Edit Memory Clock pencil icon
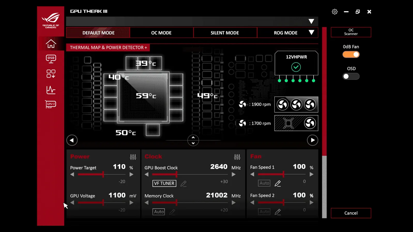The image size is (413, 232). [x=172, y=212]
